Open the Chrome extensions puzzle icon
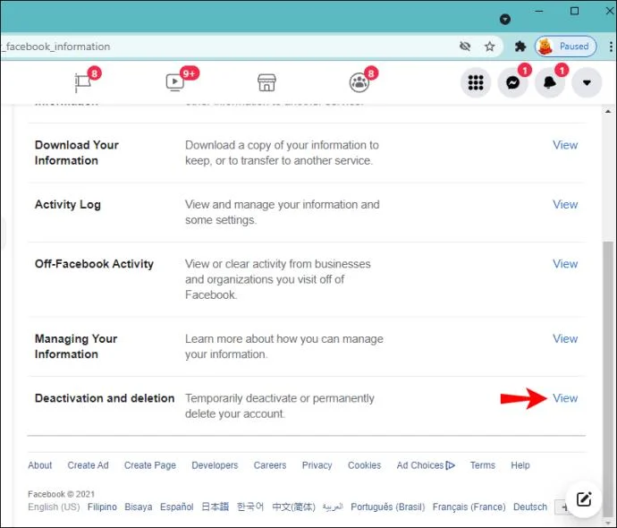Image resolution: width=617 pixels, height=528 pixels. [520, 47]
